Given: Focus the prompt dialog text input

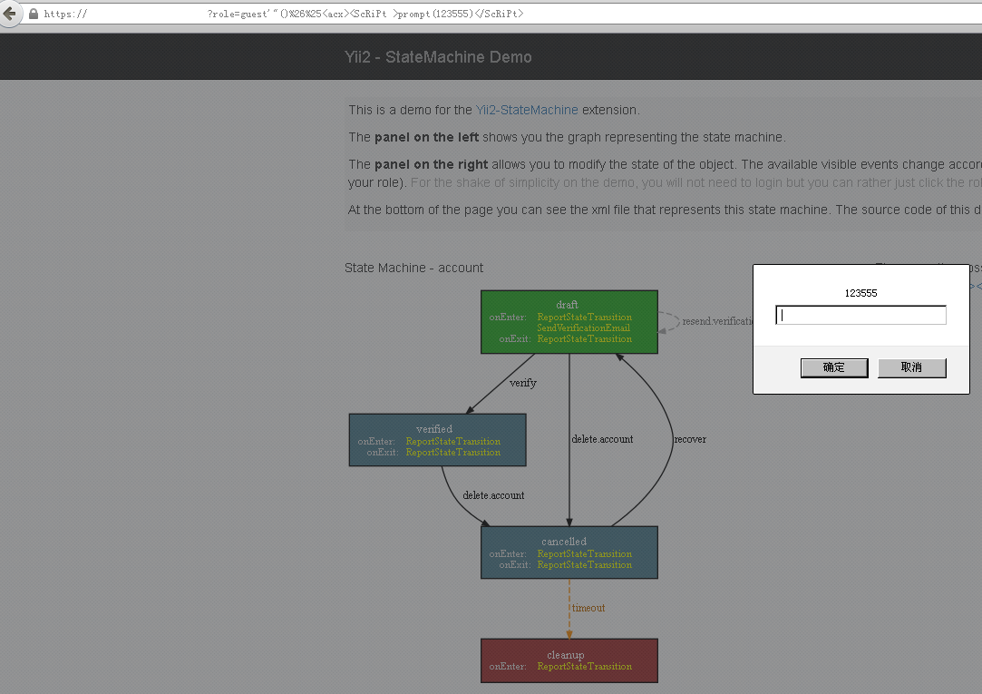Looking at the screenshot, I should [860, 315].
